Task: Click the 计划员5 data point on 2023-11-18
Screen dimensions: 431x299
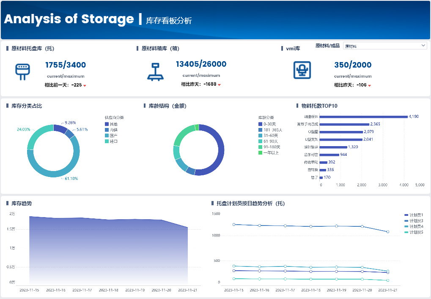Action: [x=311, y=279]
